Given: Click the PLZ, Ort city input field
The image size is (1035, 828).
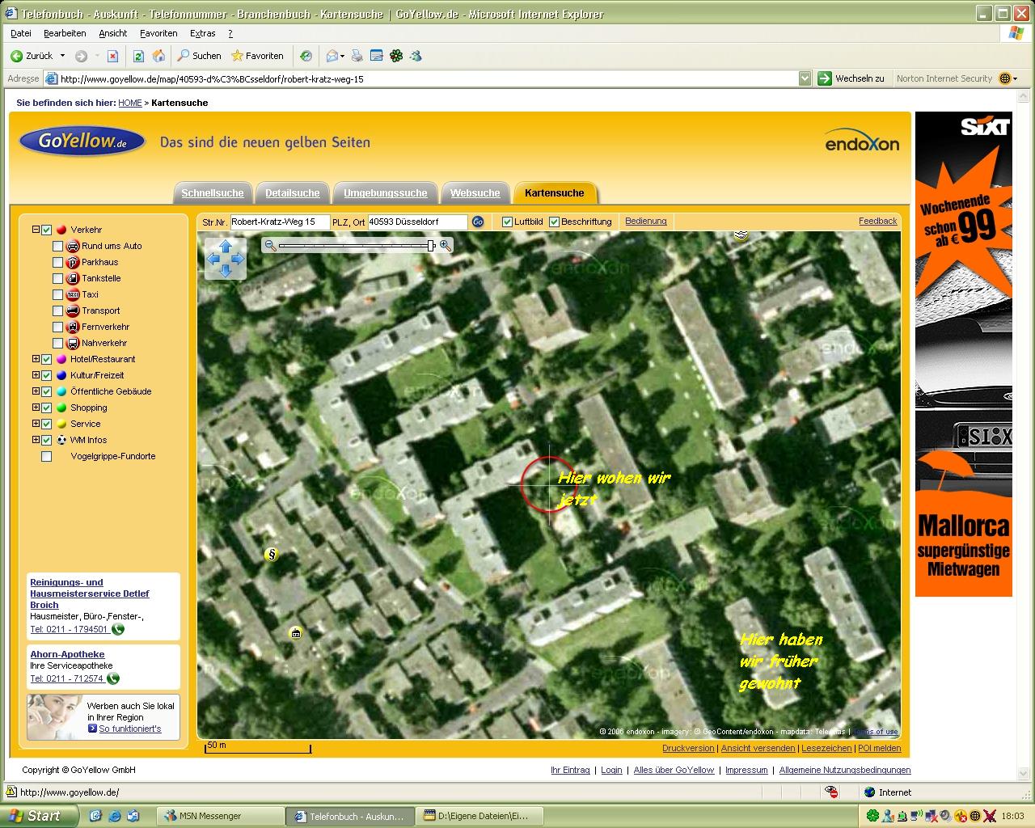Looking at the screenshot, I should point(417,222).
